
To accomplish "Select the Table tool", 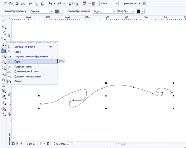I will point(3,85).
